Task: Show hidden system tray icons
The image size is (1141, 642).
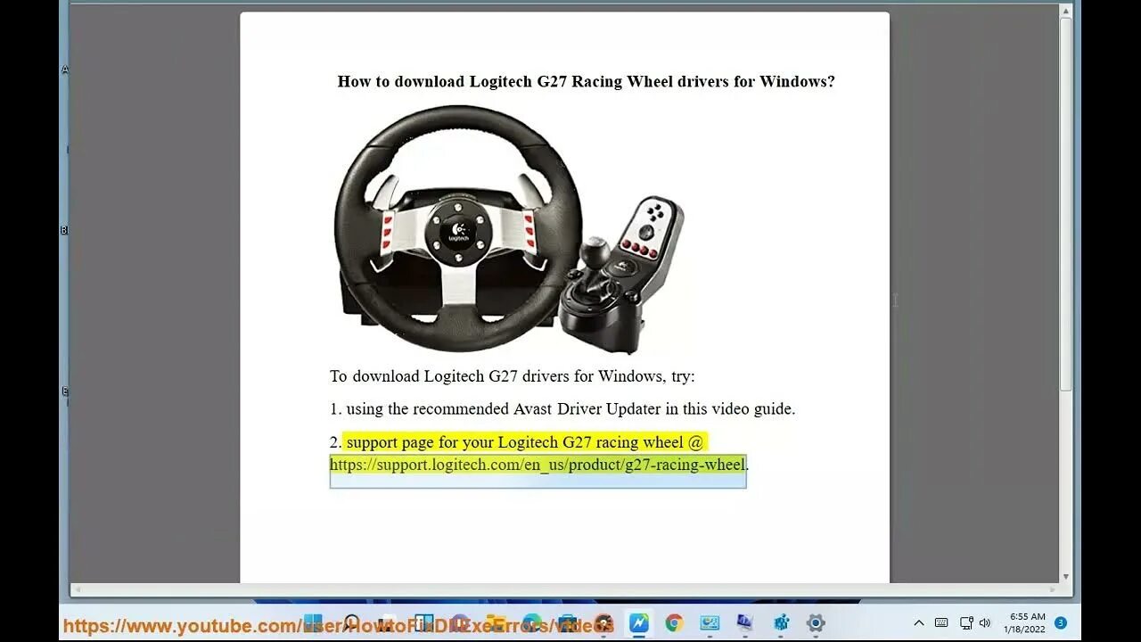Action: tap(919, 623)
